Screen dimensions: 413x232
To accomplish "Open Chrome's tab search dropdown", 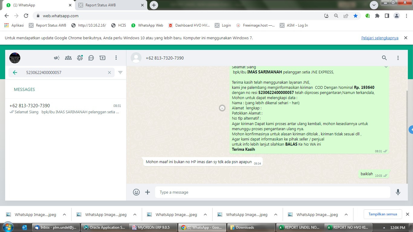I will 374,5.
